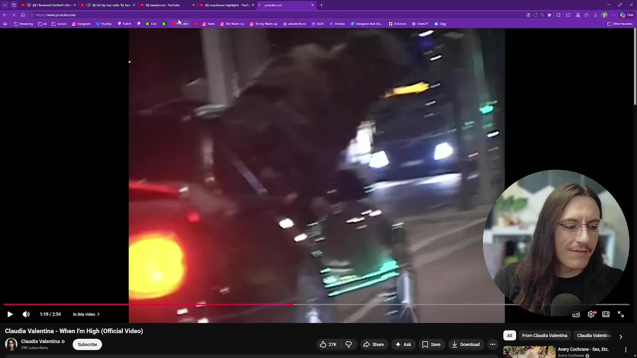The width and height of the screenshot is (637, 358).
Task: Open the KickTools bookmark
Action: click(x=398, y=24)
